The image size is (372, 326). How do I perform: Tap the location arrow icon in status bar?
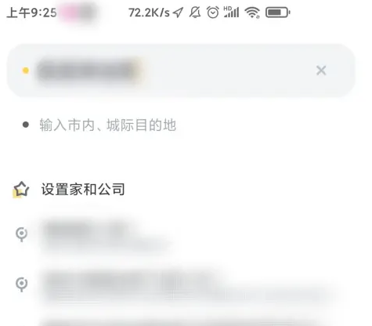[178, 13]
